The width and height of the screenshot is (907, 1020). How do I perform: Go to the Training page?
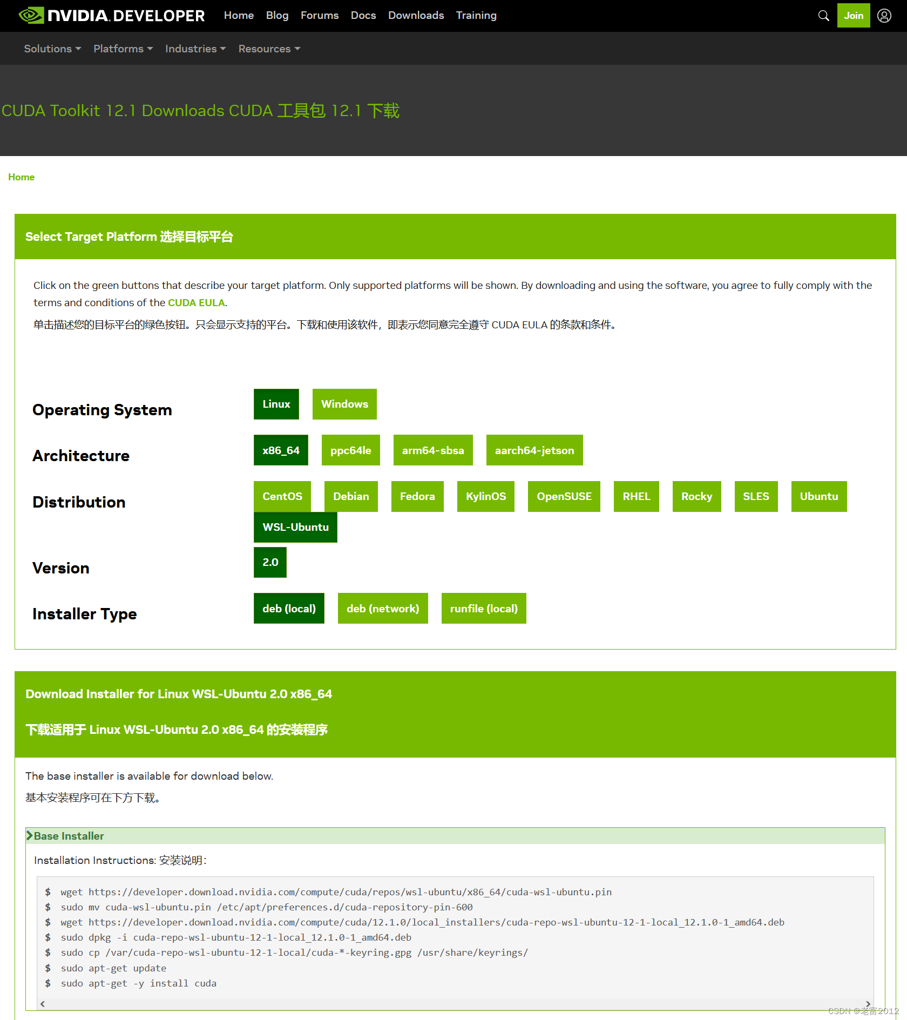coord(476,16)
